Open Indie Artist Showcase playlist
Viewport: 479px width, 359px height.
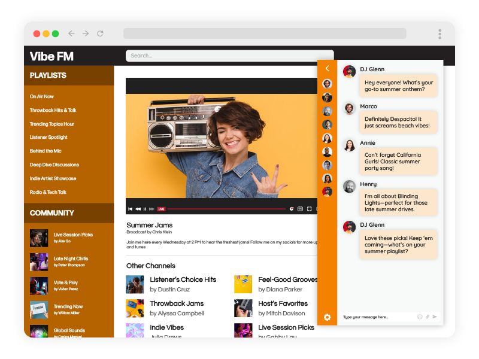click(x=53, y=178)
